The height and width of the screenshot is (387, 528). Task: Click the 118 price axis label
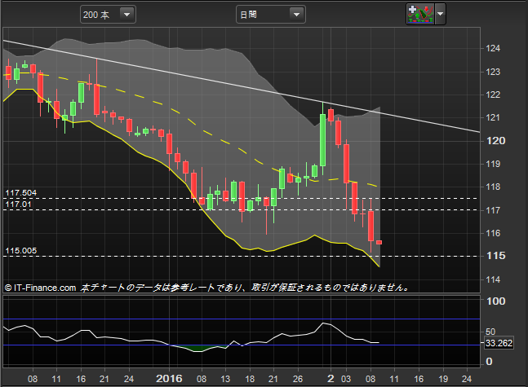pos(493,187)
